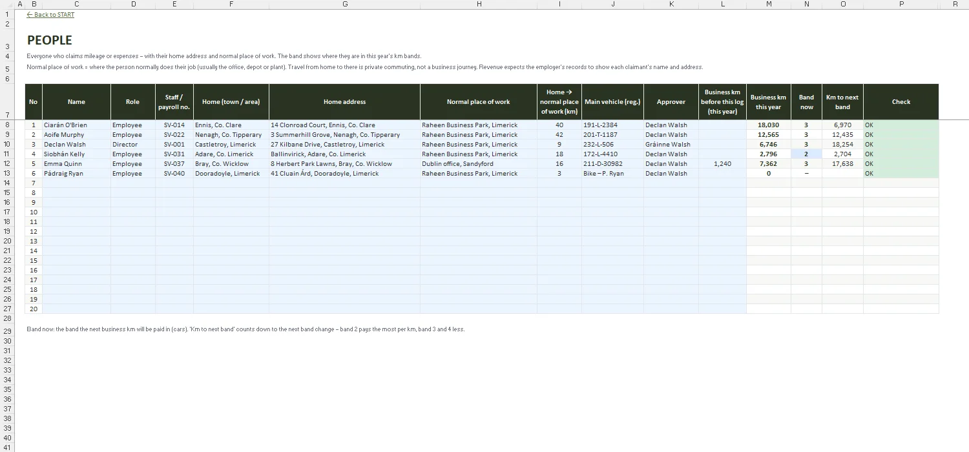Select address 3 Summerhill Grove, Nenagh
This screenshot has height=452, width=969.
pyautogui.click(x=344, y=134)
